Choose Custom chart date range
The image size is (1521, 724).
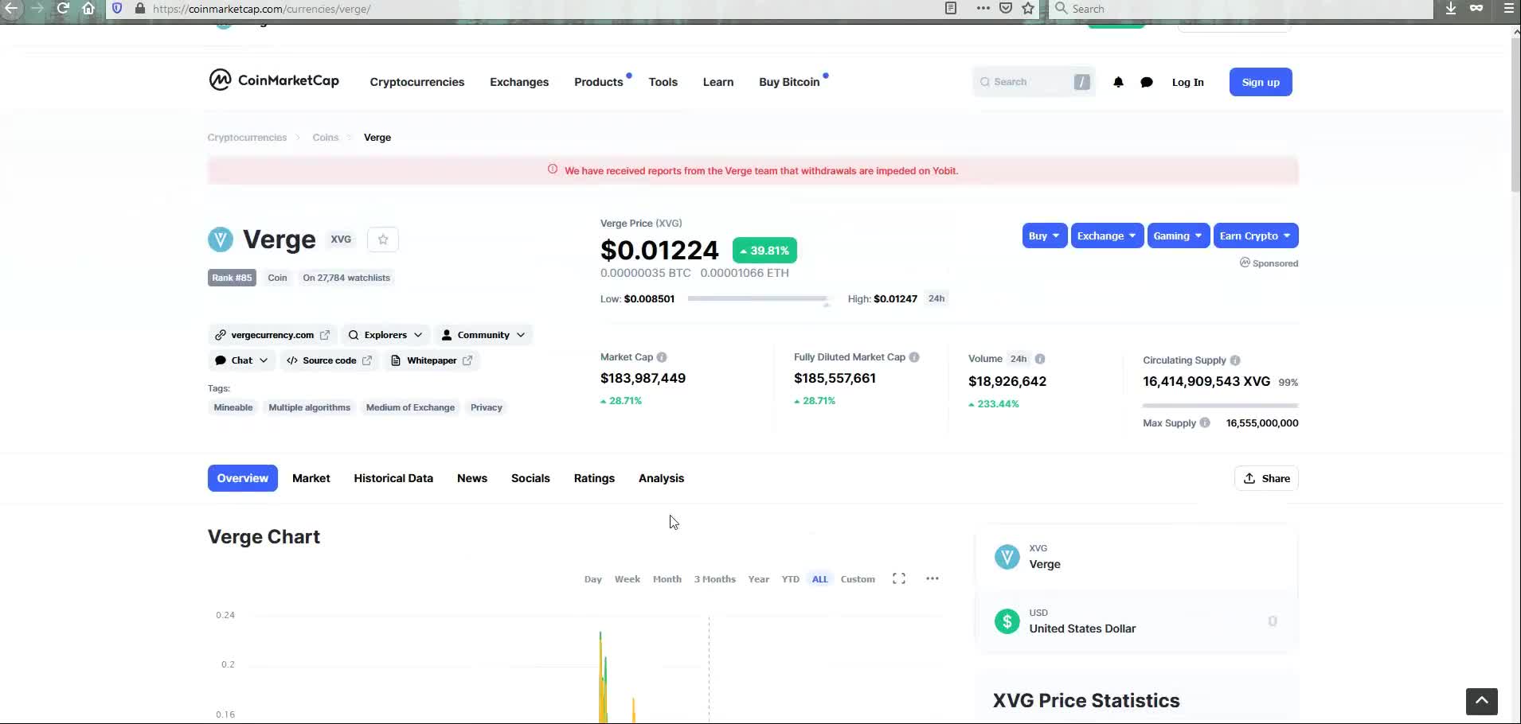tap(858, 579)
